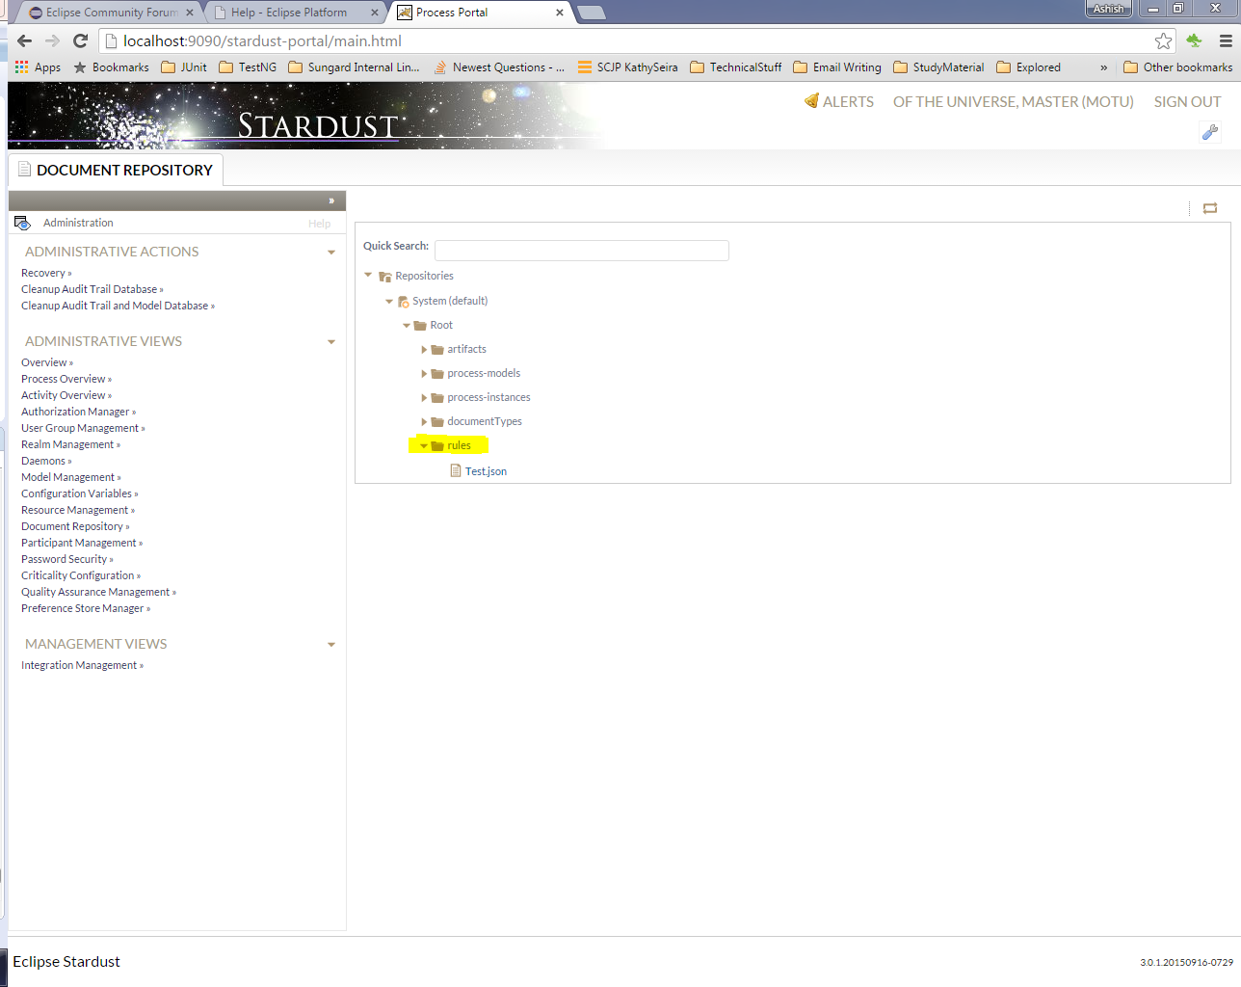1241x987 pixels.
Task: Click the refresh icon above repository tree
Action: coord(1210,208)
